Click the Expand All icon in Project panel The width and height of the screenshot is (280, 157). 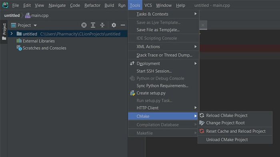pos(93,25)
